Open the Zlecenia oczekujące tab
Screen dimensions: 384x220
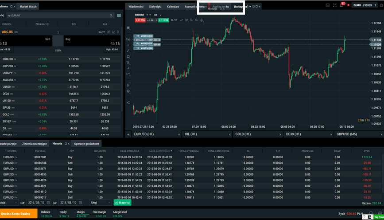pos(35,144)
